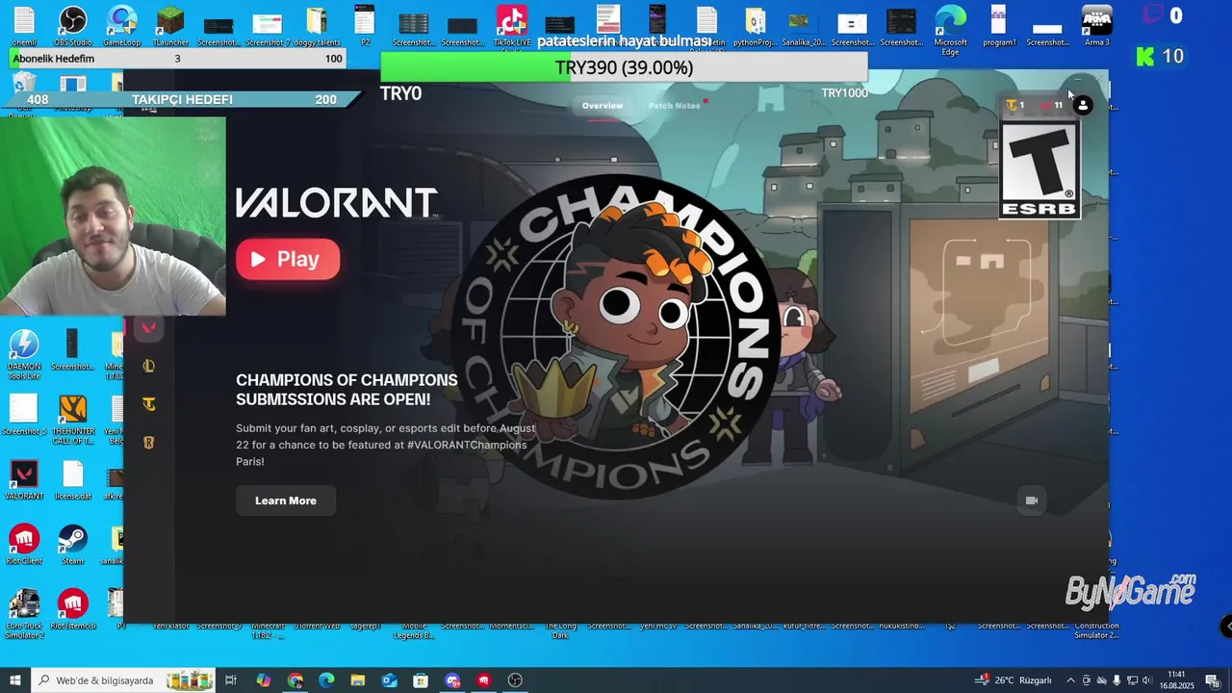Click the Windows Start button
Image resolution: width=1232 pixels, height=693 pixels.
(x=14, y=680)
